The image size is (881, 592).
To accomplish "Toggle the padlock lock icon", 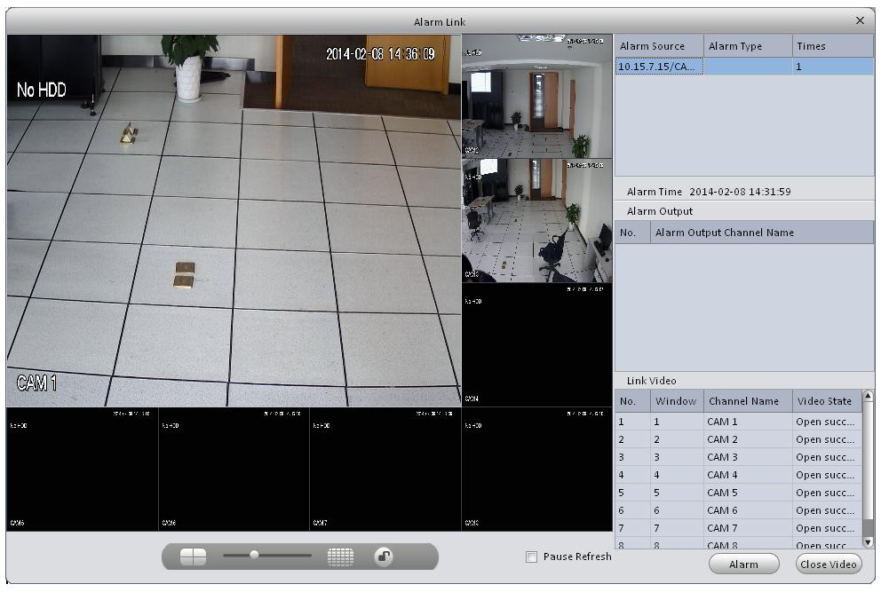I will (x=384, y=556).
